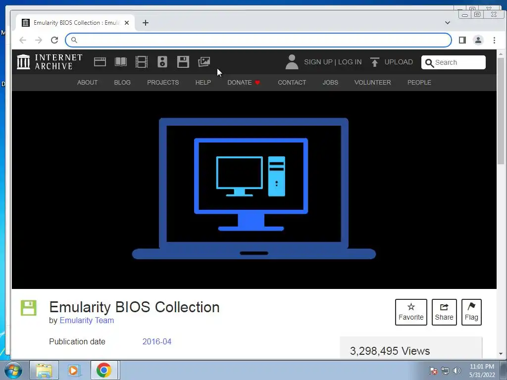The height and width of the screenshot is (380, 507).
Task: Click the user avatar icon
Action: (x=292, y=62)
